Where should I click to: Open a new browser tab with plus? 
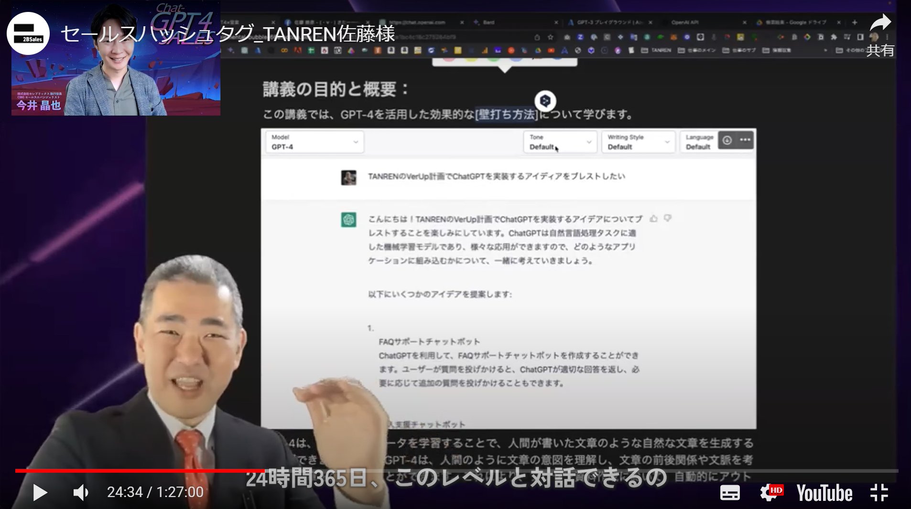point(855,22)
